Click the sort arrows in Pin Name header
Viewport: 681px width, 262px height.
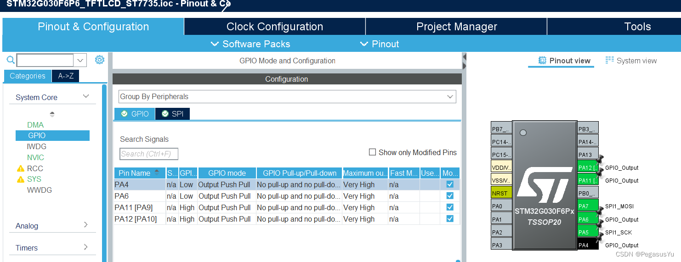click(x=157, y=173)
